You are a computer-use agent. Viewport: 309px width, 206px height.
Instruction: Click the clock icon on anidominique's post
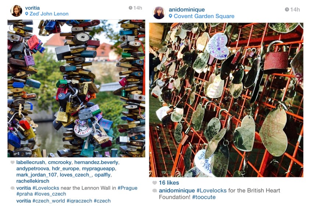[287, 10]
